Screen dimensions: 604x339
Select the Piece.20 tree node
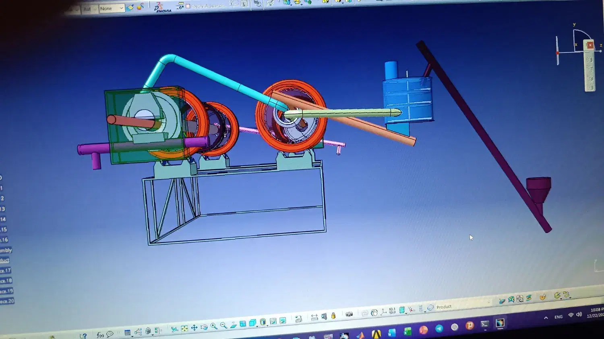(x=7, y=301)
